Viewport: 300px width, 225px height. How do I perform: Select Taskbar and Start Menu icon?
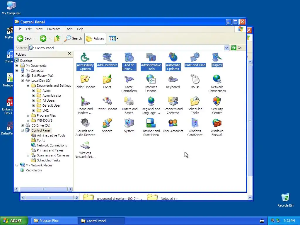point(151,127)
